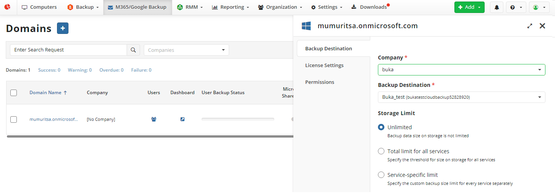Open the Companies filter dropdown
Viewport: 555px width, 194px height.
pyautogui.click(x=186, y=50)
